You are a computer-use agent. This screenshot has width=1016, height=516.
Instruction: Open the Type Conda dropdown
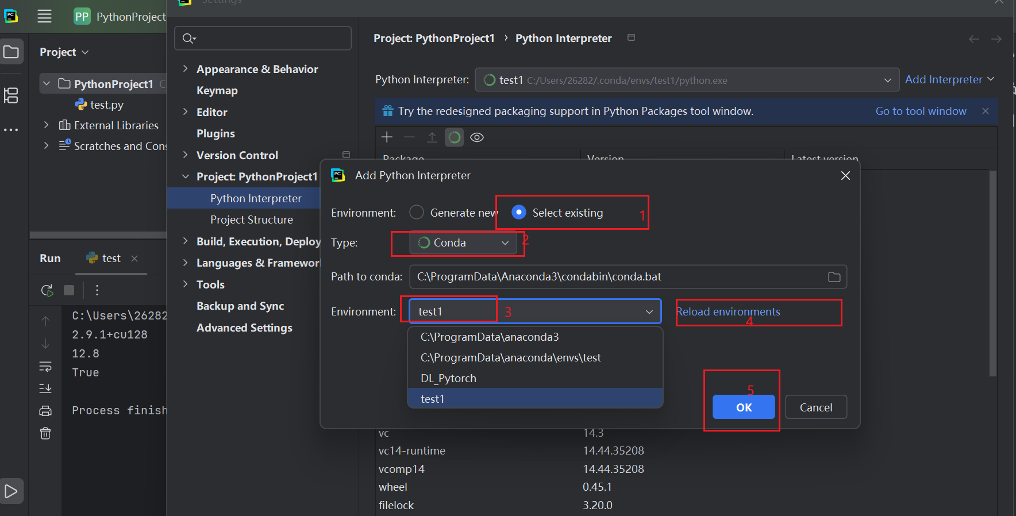[463, 242]
